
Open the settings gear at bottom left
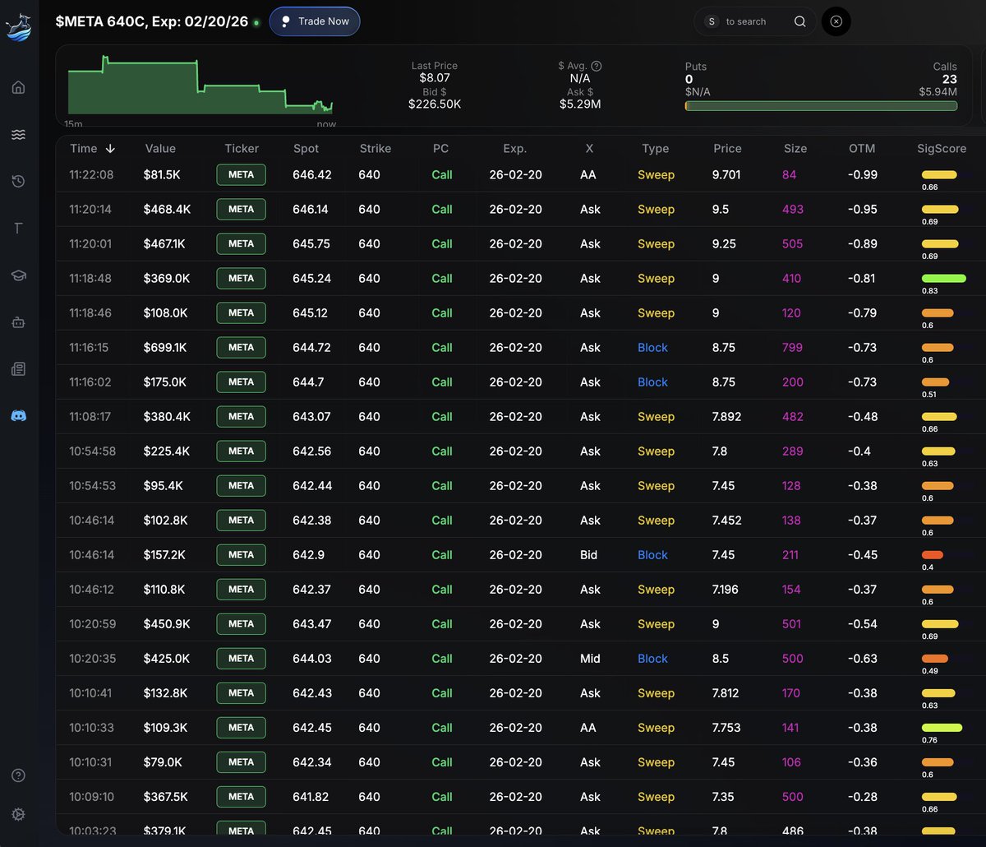point(18,814)
